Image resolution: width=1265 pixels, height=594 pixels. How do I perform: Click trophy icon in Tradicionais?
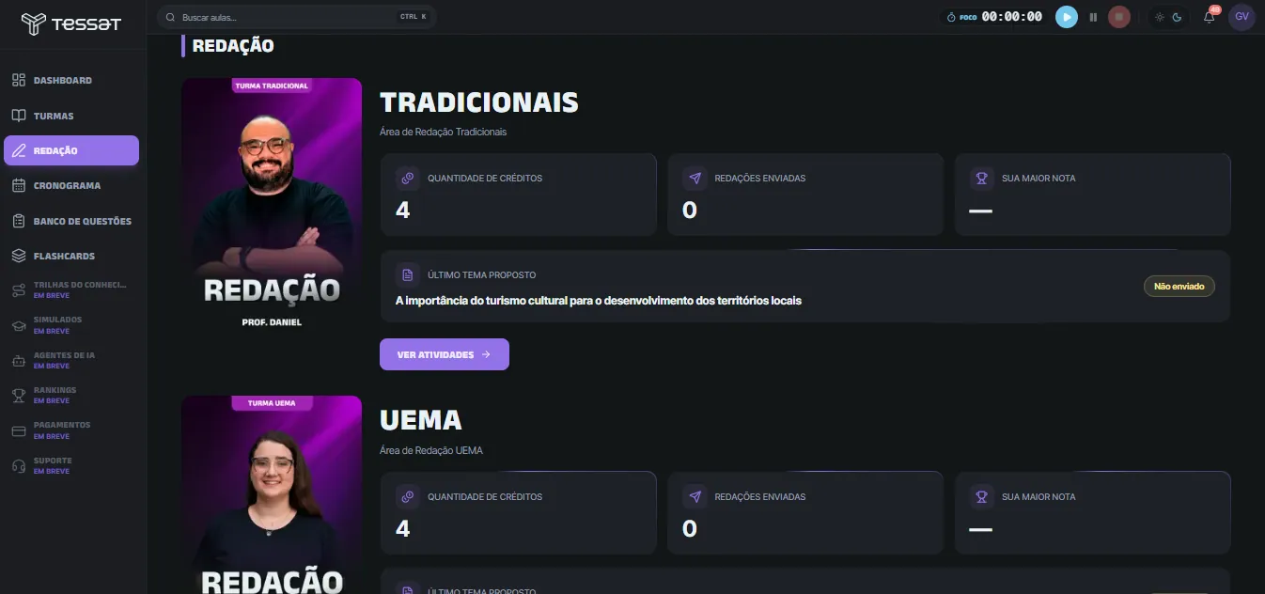982,178
